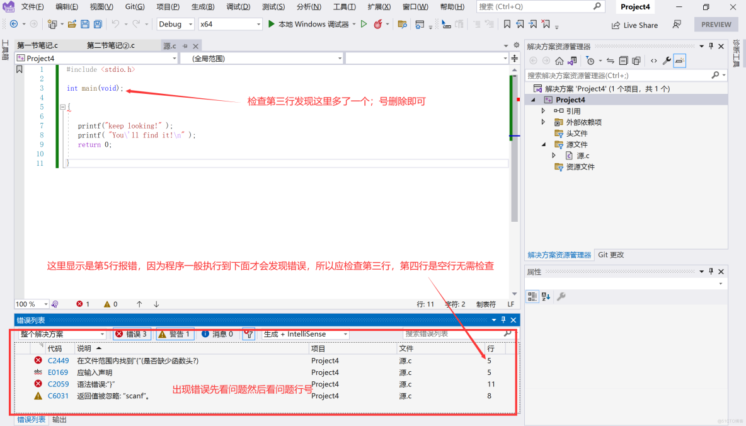Viewport: 746px width, 426px height.
Task: Switch to Git 更改 tab
Action: coord(611,255)
